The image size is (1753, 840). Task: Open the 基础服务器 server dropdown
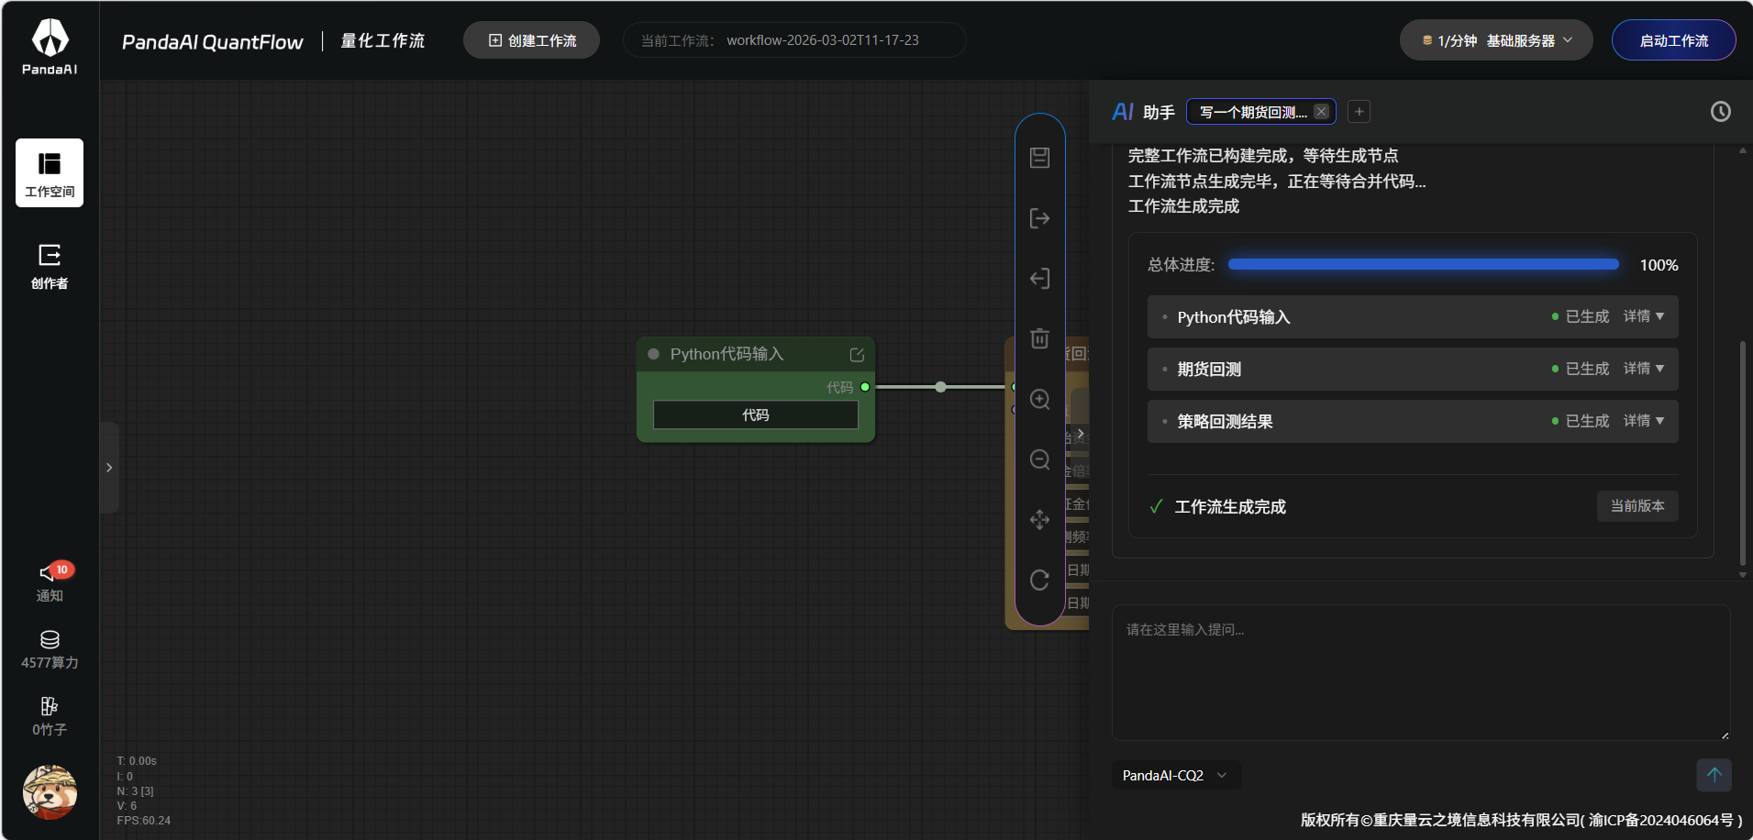tap(1495, 40)
